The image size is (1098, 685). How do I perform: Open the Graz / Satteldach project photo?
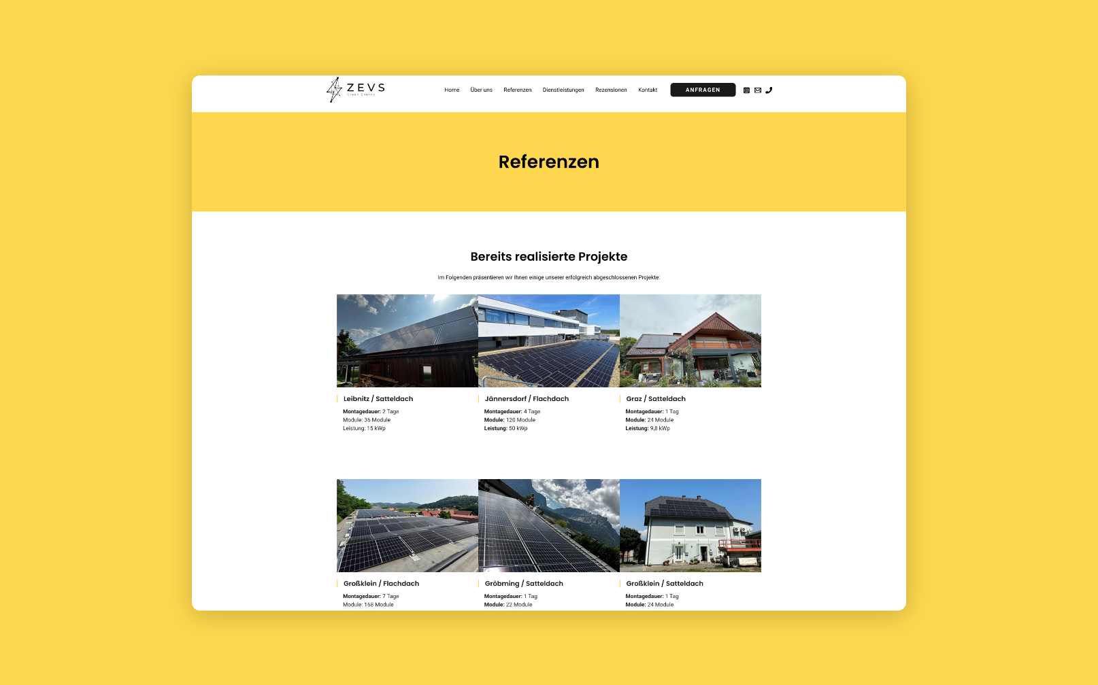[691, 340]
